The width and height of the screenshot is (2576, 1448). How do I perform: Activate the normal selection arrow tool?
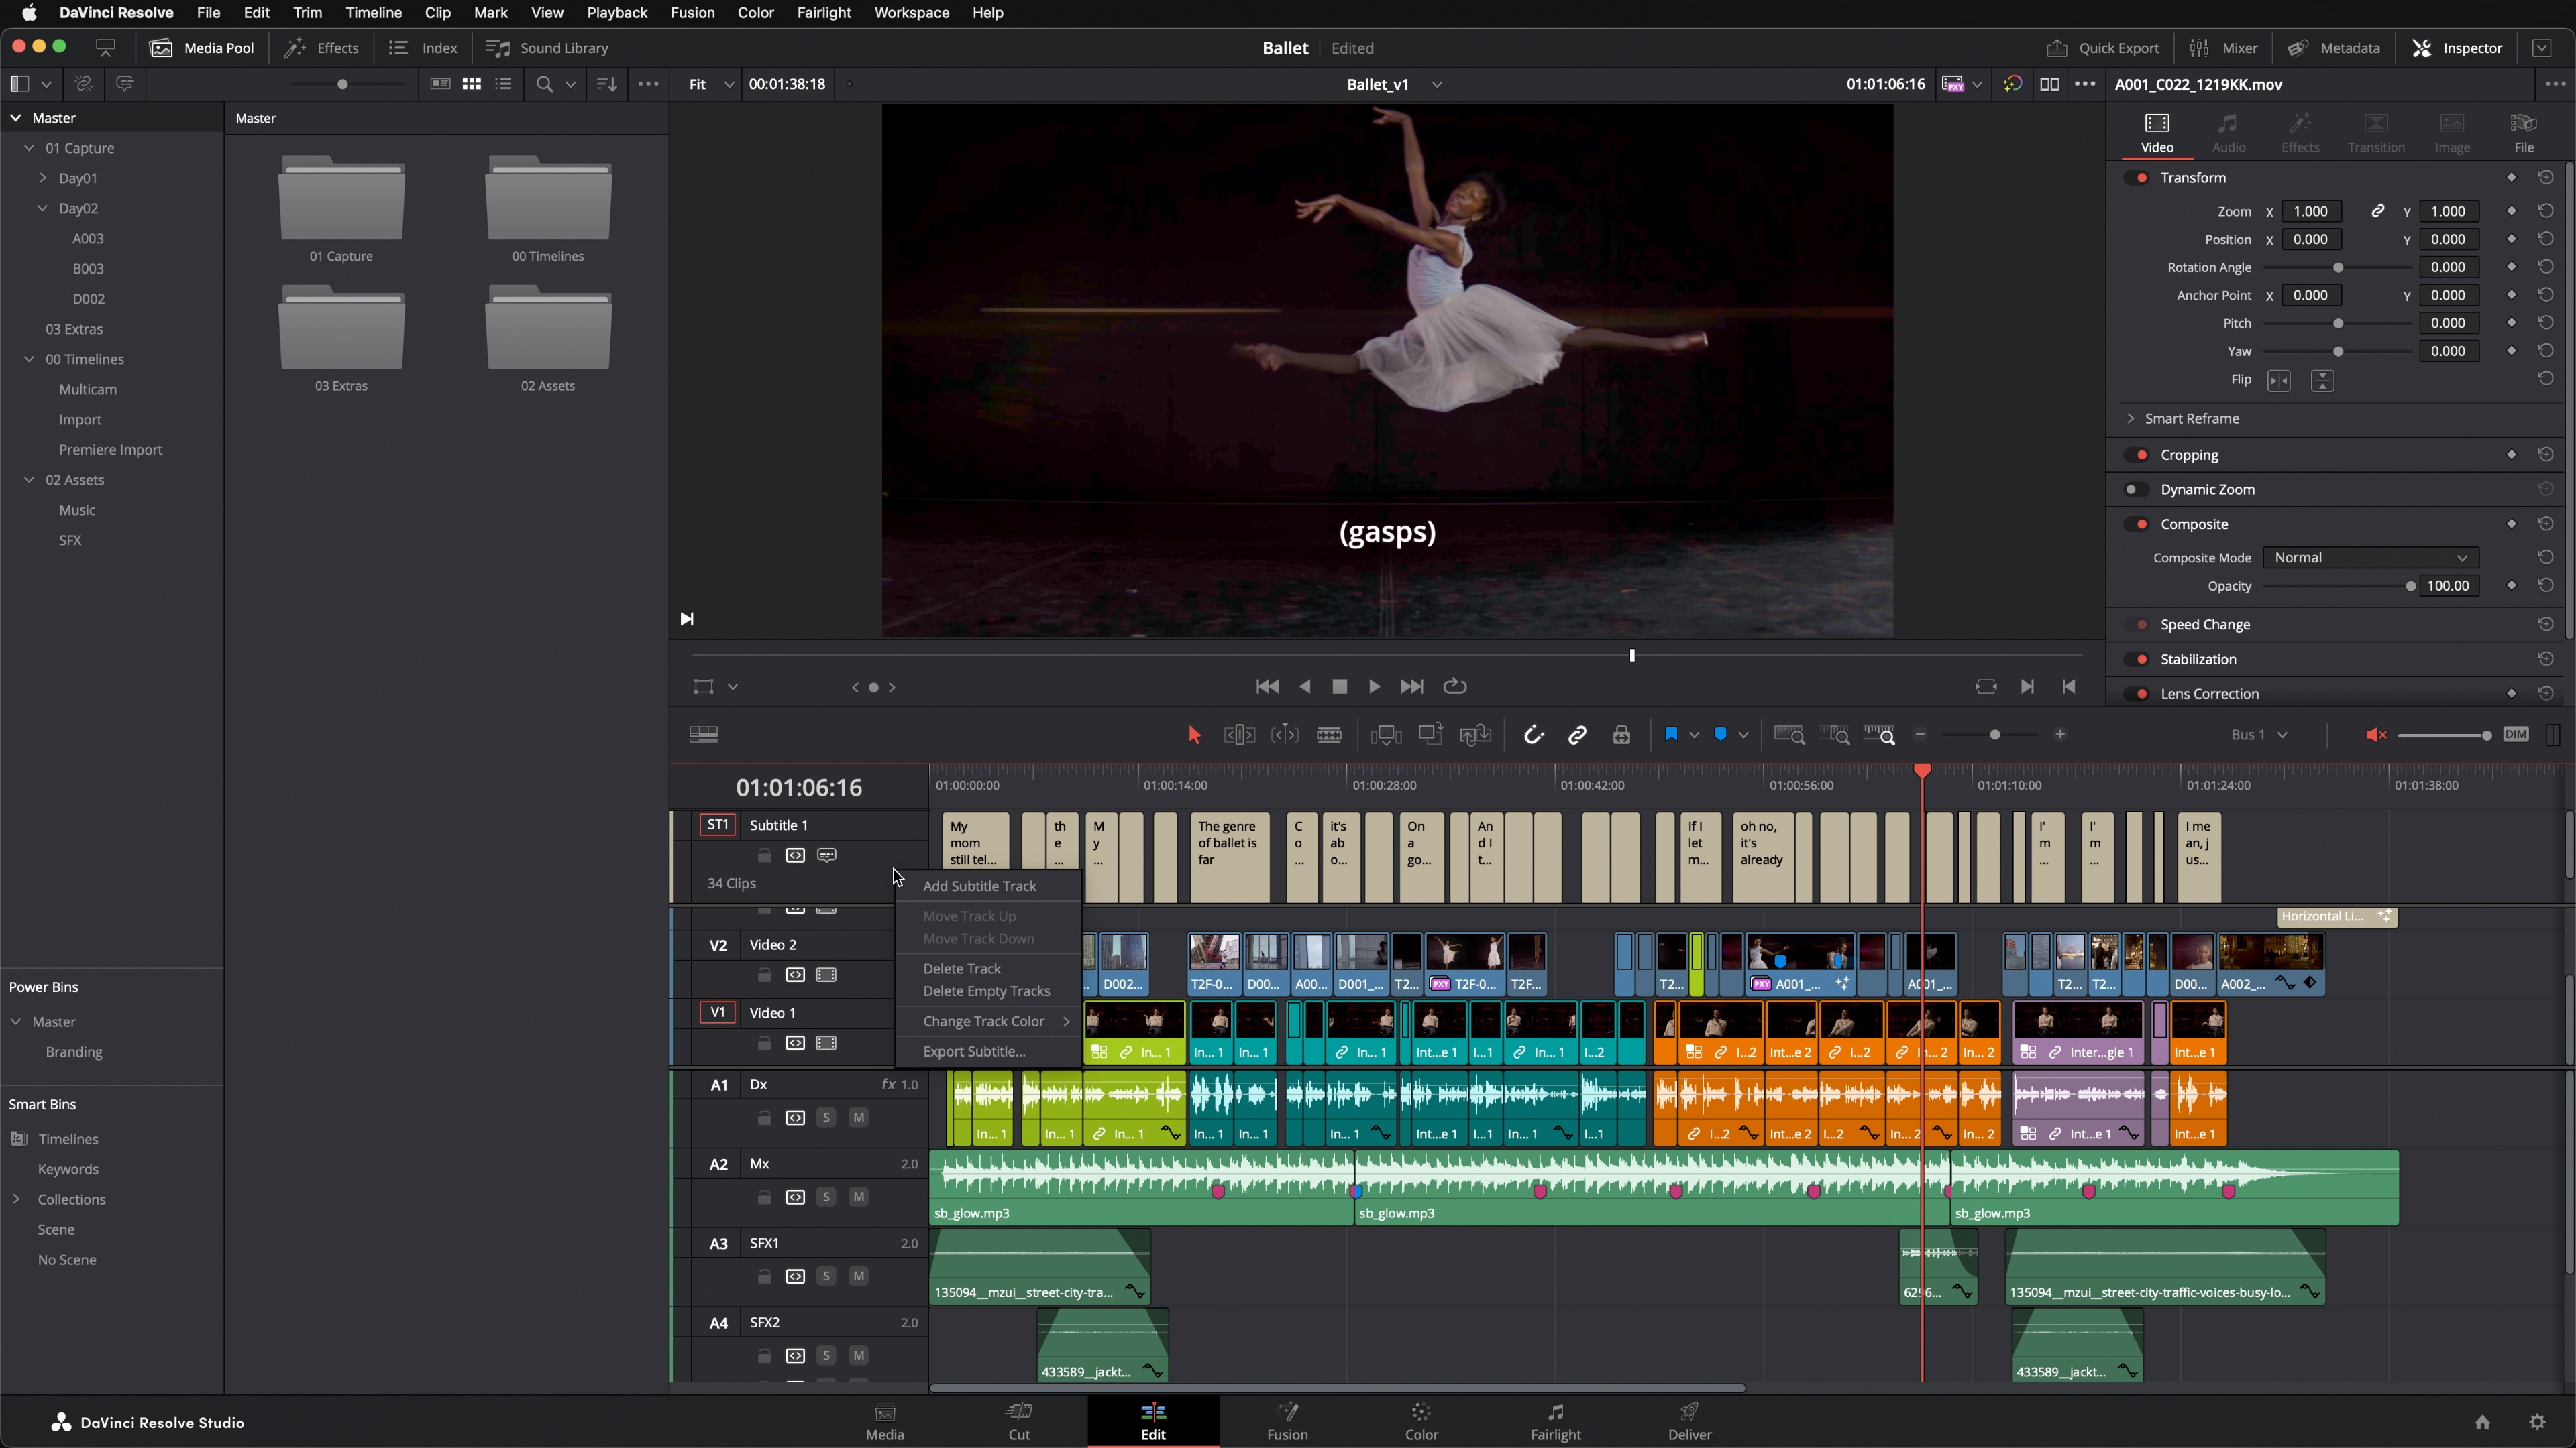pos(1194,735)
